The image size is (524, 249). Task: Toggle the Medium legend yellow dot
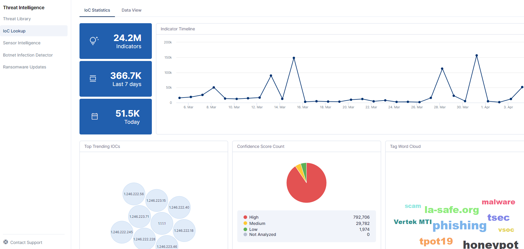[245, 223]
